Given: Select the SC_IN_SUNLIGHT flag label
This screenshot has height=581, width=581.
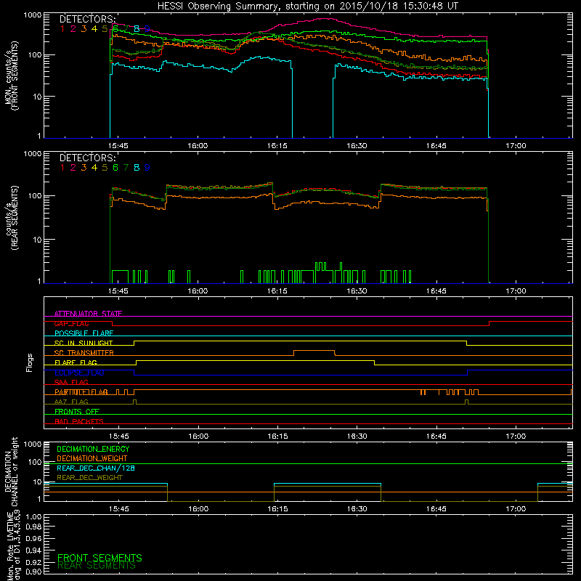Looking at the screenshot, I should [x=84, y=343].
